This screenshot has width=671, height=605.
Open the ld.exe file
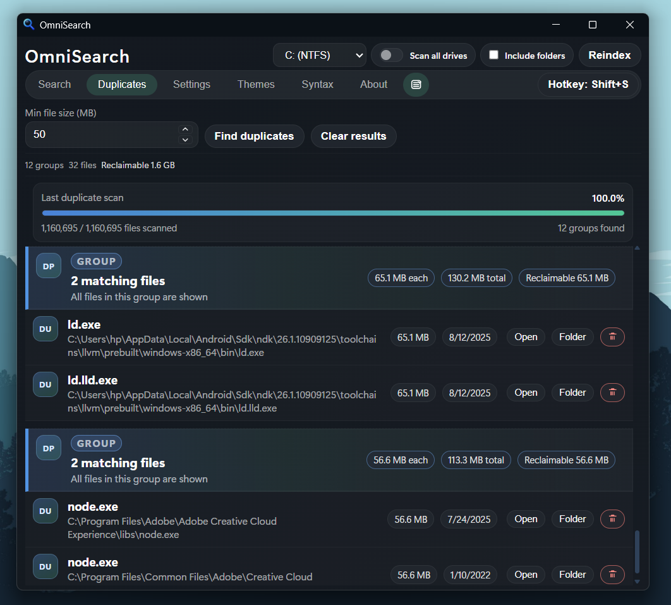click(x=526, y=337)
